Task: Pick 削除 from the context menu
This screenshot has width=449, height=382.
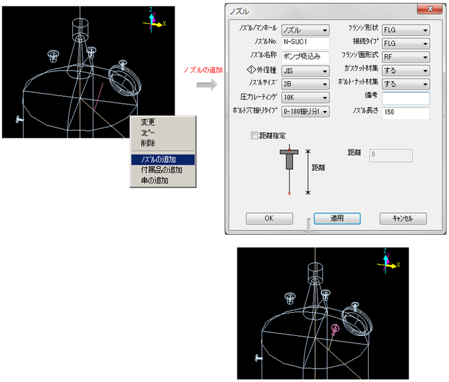Action: [148, 143]
